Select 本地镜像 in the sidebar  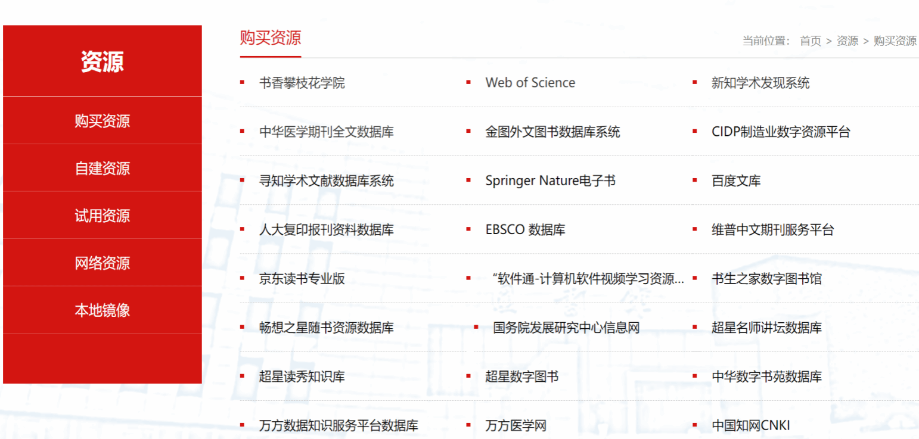(x=102, y=310)
